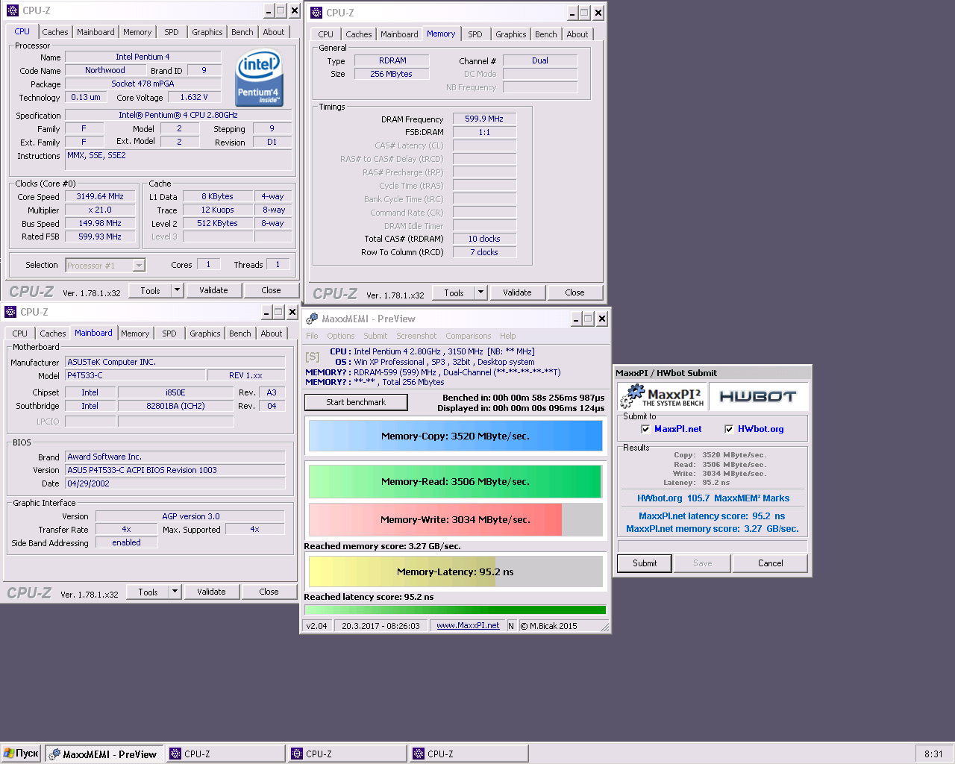This screenshot has width=955, height=764.
Task: Click Start benchmark button
Action: [356, 402]
